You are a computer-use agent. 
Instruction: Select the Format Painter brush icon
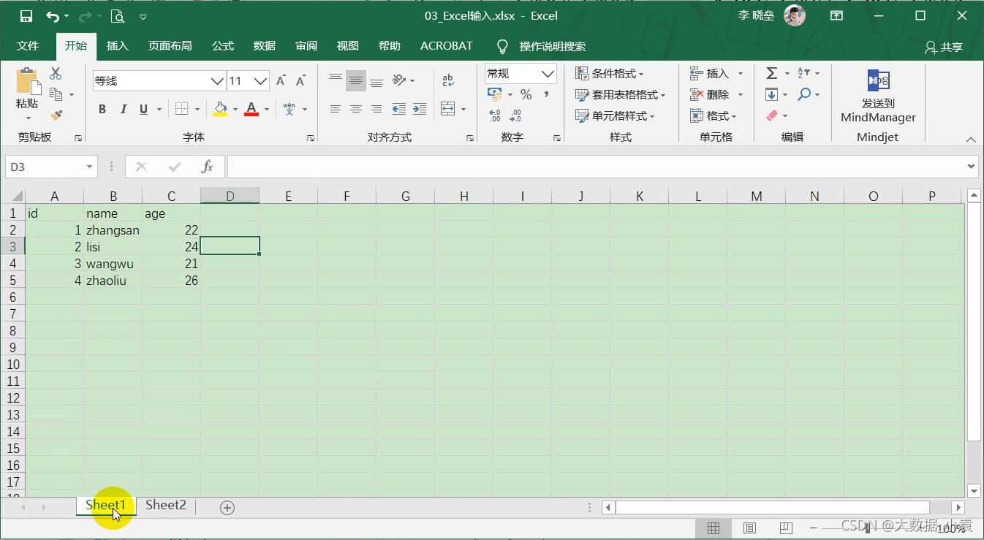pos(56,115)
